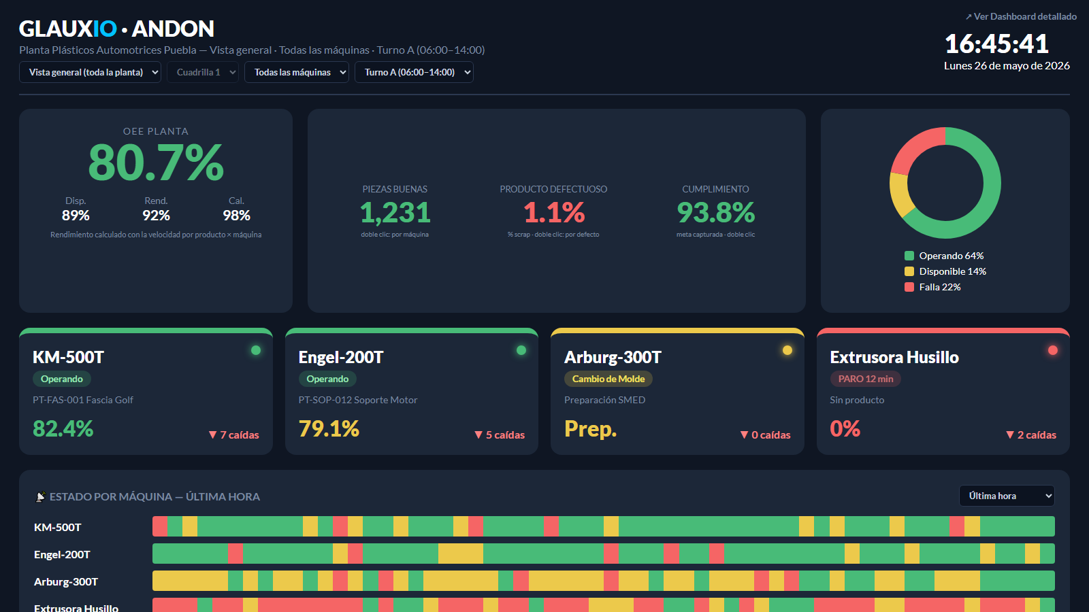
Task: Click the Cambio de Molde status badge
Action: 608,379
